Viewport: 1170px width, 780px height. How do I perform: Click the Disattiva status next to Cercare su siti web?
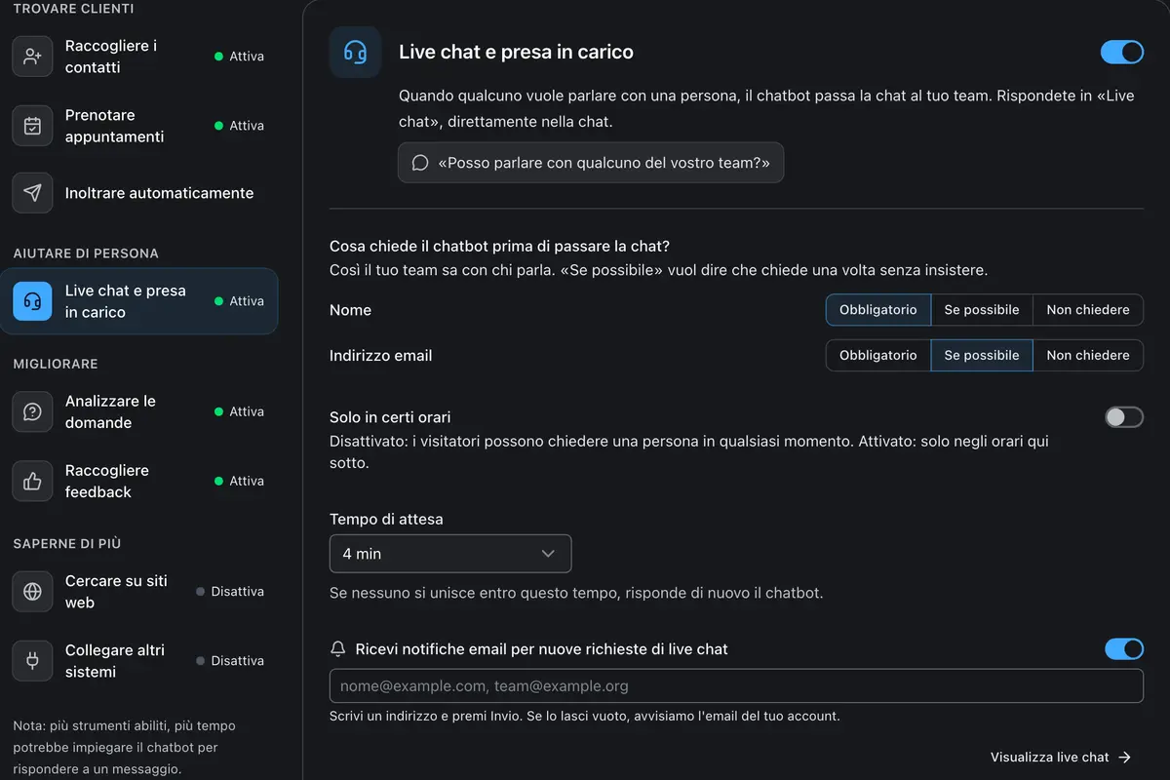tap(230, 592)
